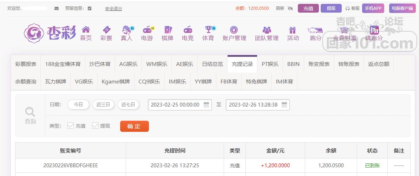Switch to 日结总览 tab
Image resolution: width=419 pixels, height=176 pixels.
pyautogui.click(x=212, y=64)
